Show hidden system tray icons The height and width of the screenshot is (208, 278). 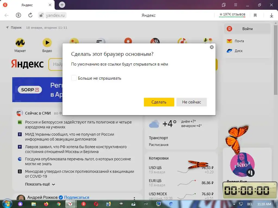tap(234, 204)
